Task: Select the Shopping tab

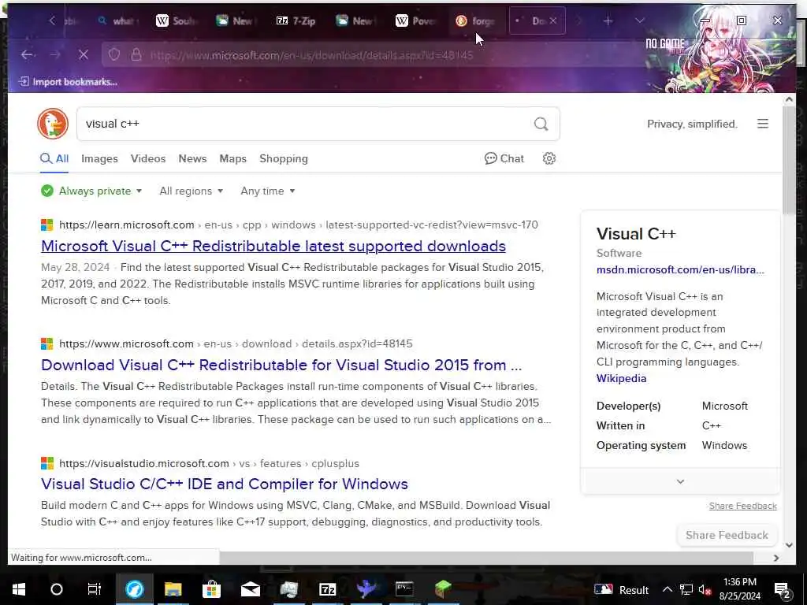Action: pos(284,158)
